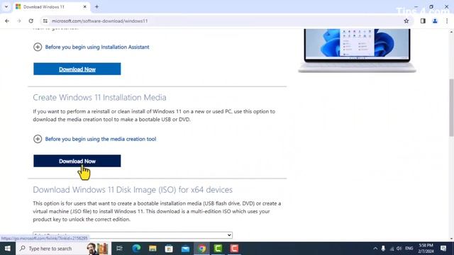Image resolution: width=454 pixels, height=255 pixels.
Task: Switch the ENG input language indicator
Action: (409, 249)
